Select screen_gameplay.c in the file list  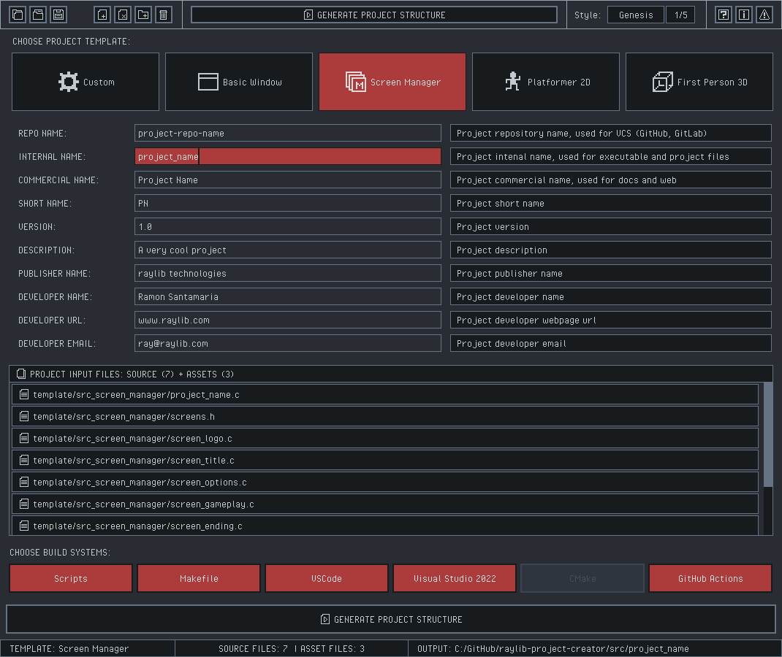385,504
